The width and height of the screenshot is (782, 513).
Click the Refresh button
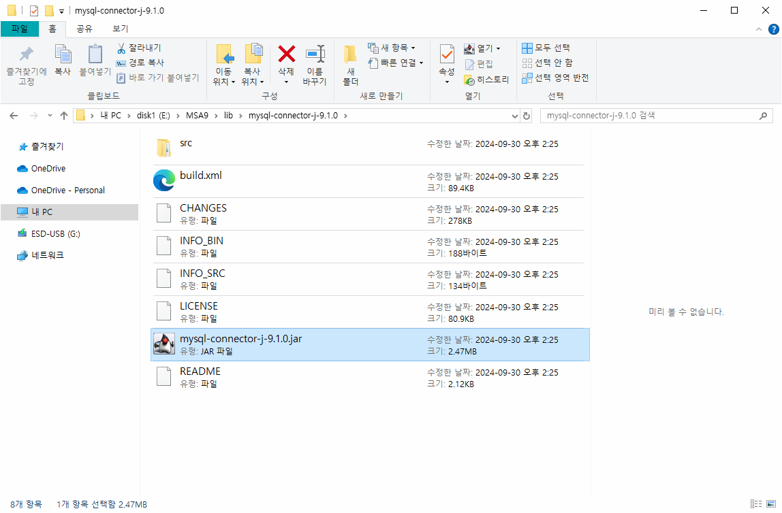tap(526, 116)
